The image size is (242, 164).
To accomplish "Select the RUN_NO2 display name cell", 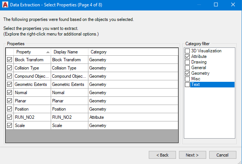I will tap(69, 117).
